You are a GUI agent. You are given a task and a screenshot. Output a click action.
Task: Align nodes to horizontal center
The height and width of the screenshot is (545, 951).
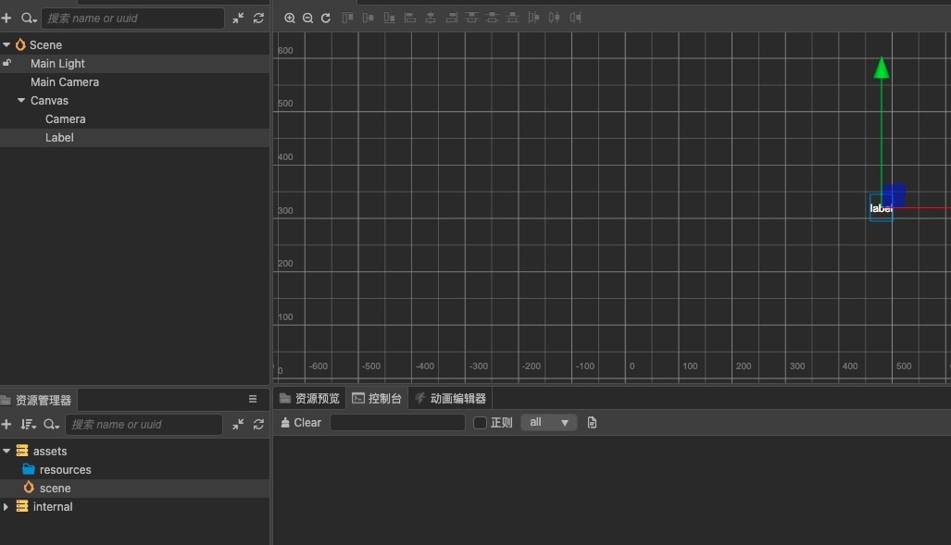click(431, 18)
